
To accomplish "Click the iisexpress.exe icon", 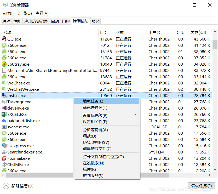I will (x=4, y=146).
